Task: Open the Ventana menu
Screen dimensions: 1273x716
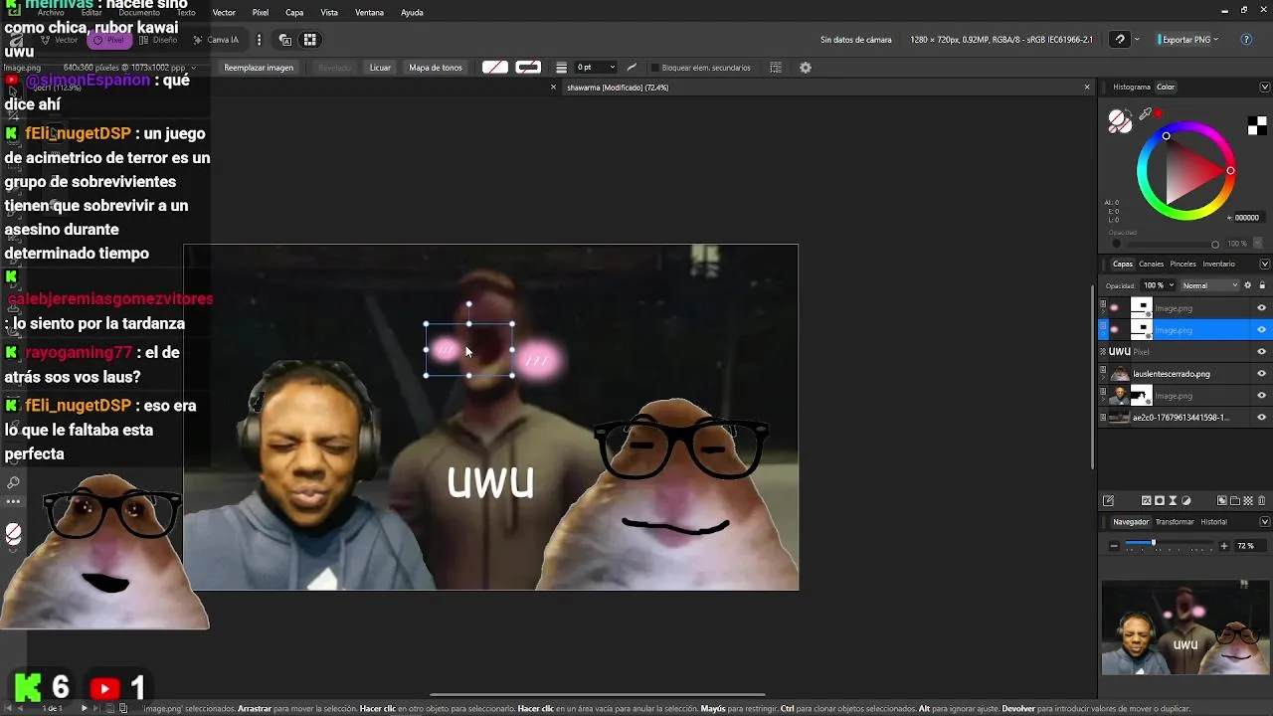Action: pyautogui.click(x=369, y=13)
